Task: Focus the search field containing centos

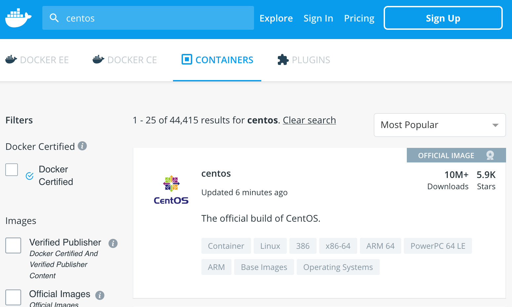Action: coord(148,18)
